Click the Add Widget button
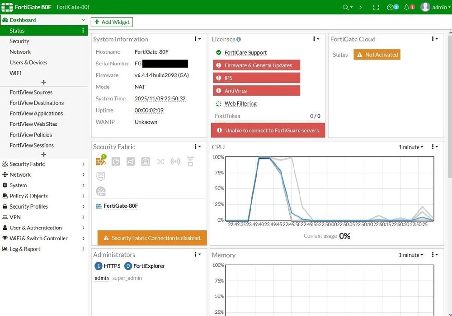 [x=112, y=22]
